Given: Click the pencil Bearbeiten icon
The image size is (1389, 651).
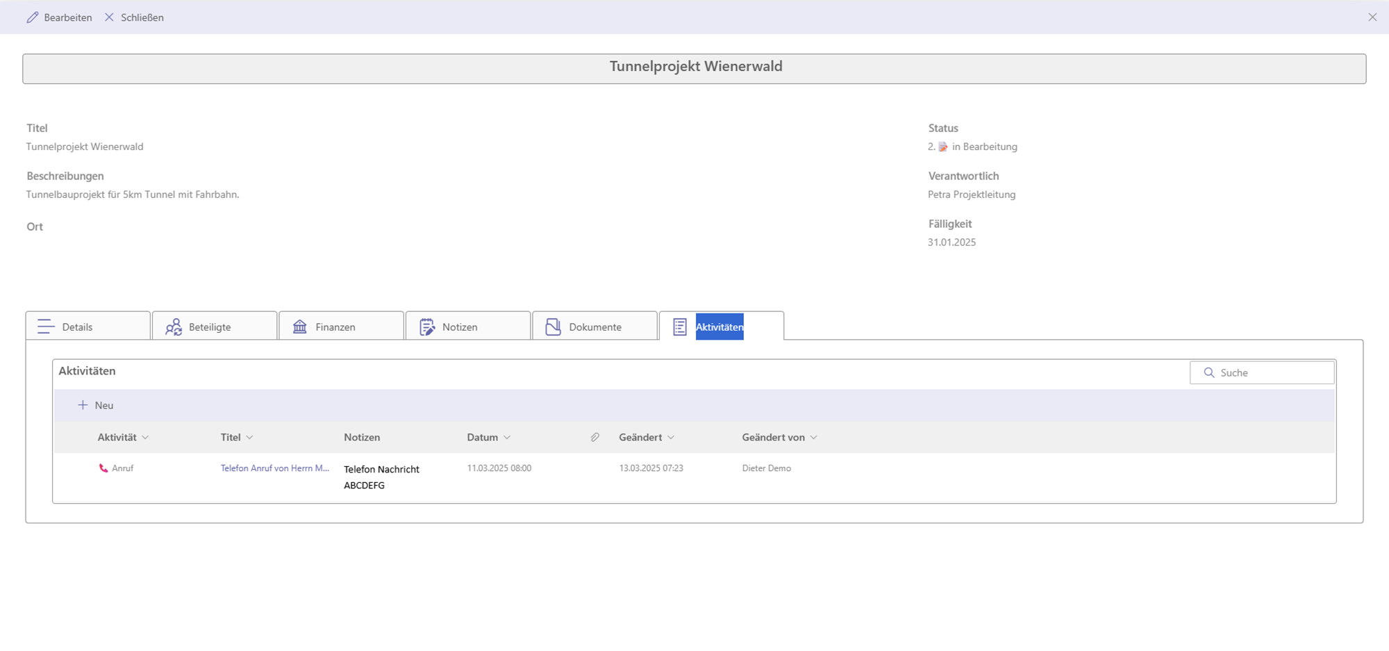Looking at the screenshot, I should (x=33, y=17).
